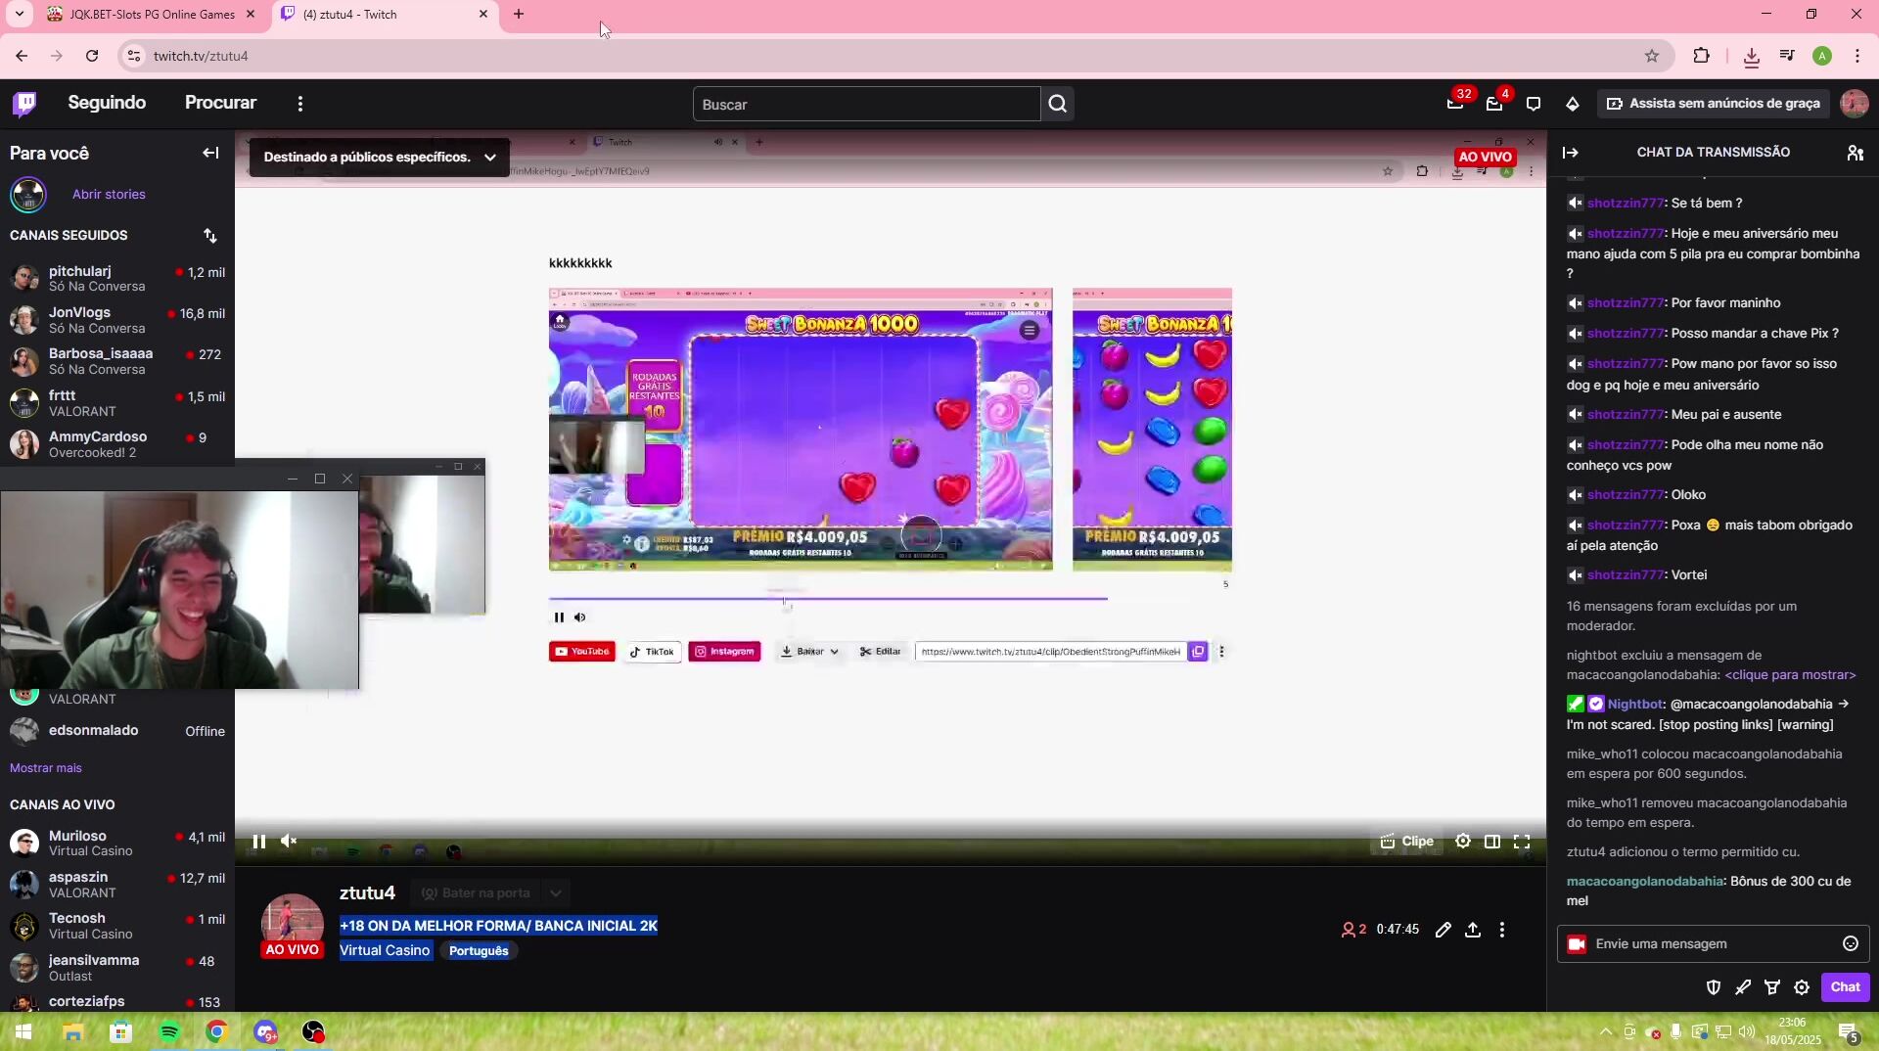Sort followed channels list
Screen dimensions: 1879x1051
(210, 236)
